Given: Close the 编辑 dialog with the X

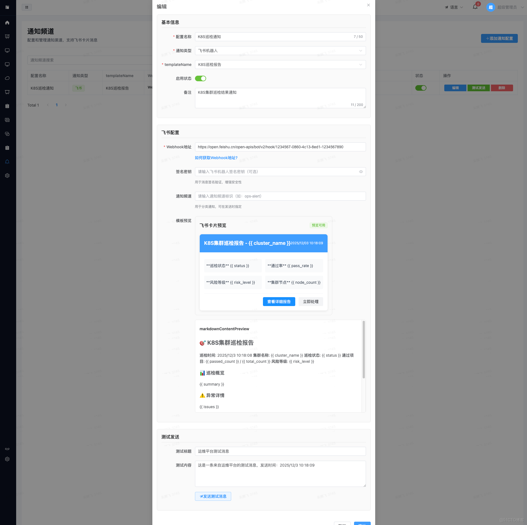Looking at the screenshot, I should pos(369,5).
